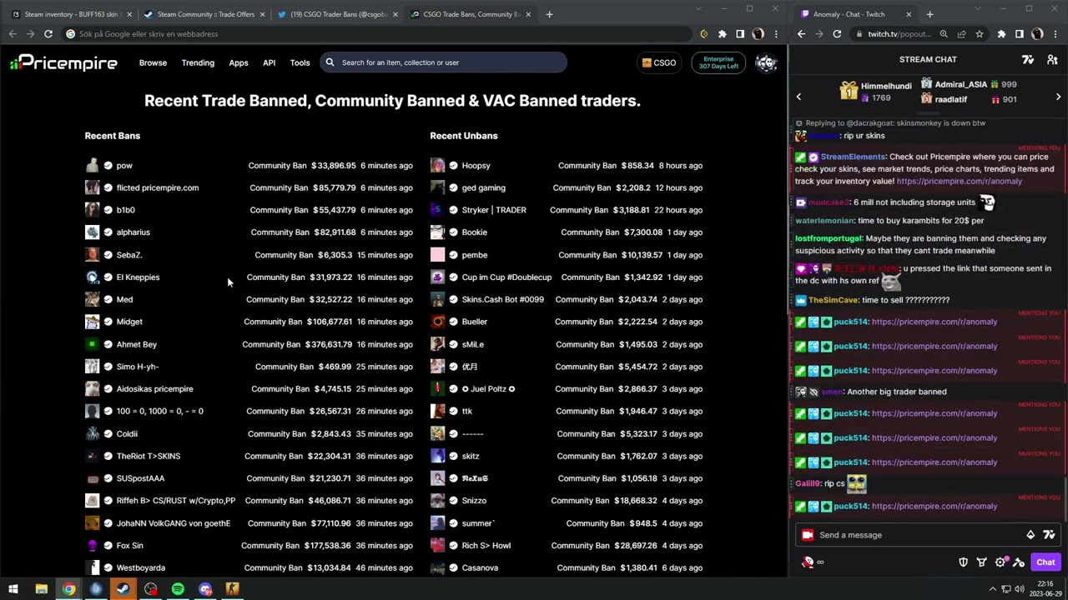Click the mod actions sword icon
Viewport: 1068px width, 600px height.
pyautogui.click(x=1018, y=562)
